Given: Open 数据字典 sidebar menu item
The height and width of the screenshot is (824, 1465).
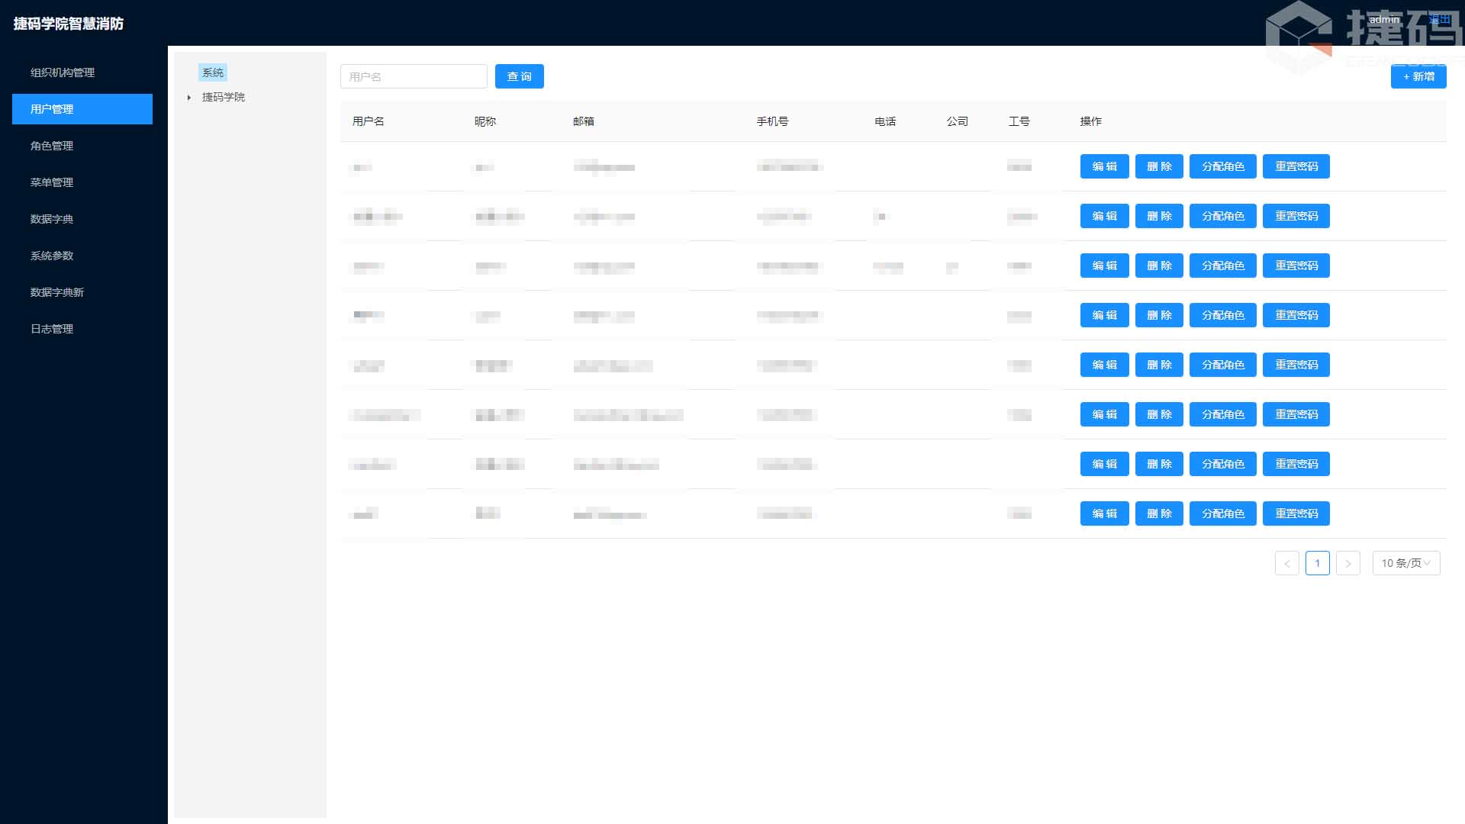Looking at the screenshot, I should click(52, 219).
